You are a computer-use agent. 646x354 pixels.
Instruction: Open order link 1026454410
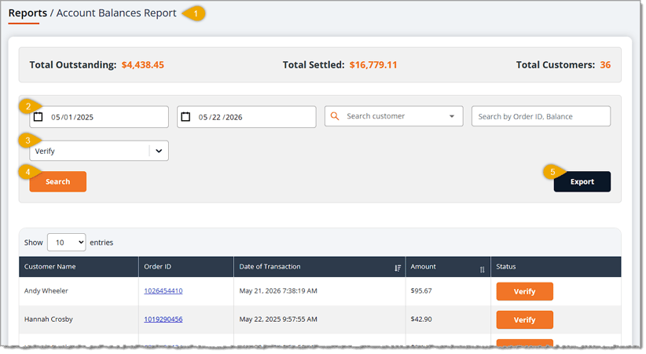(x=163, y=290)
